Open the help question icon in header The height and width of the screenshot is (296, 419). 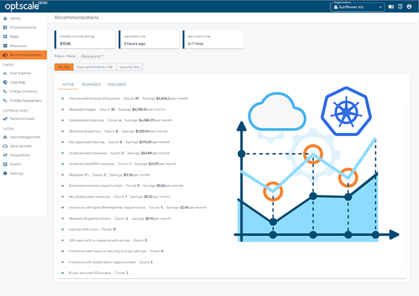[400, 7]
